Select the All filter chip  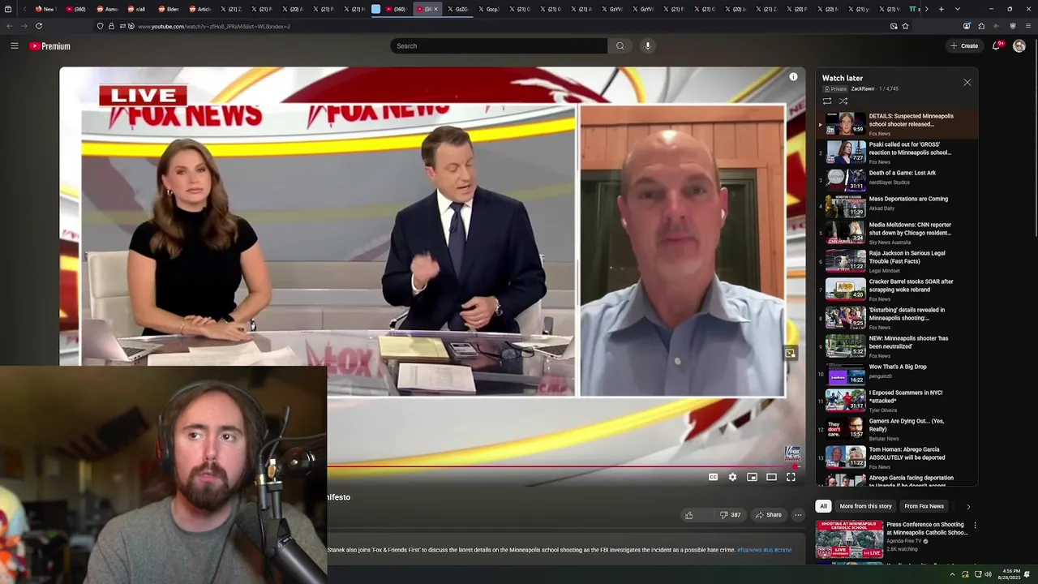click(x=823, y=506)
